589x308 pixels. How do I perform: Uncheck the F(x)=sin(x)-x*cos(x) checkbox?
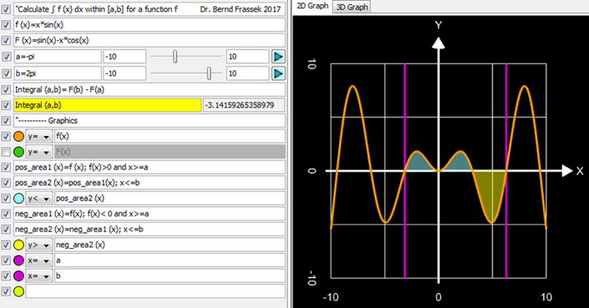6,40
